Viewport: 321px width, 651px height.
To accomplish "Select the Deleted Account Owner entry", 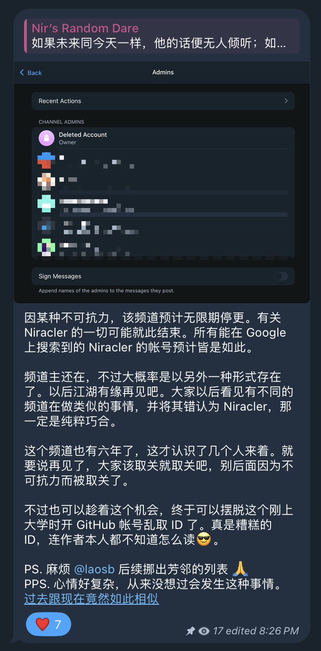I will pos(163,138).
